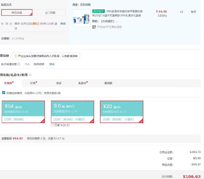
Task: Open the 伊利安慕希 product title link
Action: point(117,14)
